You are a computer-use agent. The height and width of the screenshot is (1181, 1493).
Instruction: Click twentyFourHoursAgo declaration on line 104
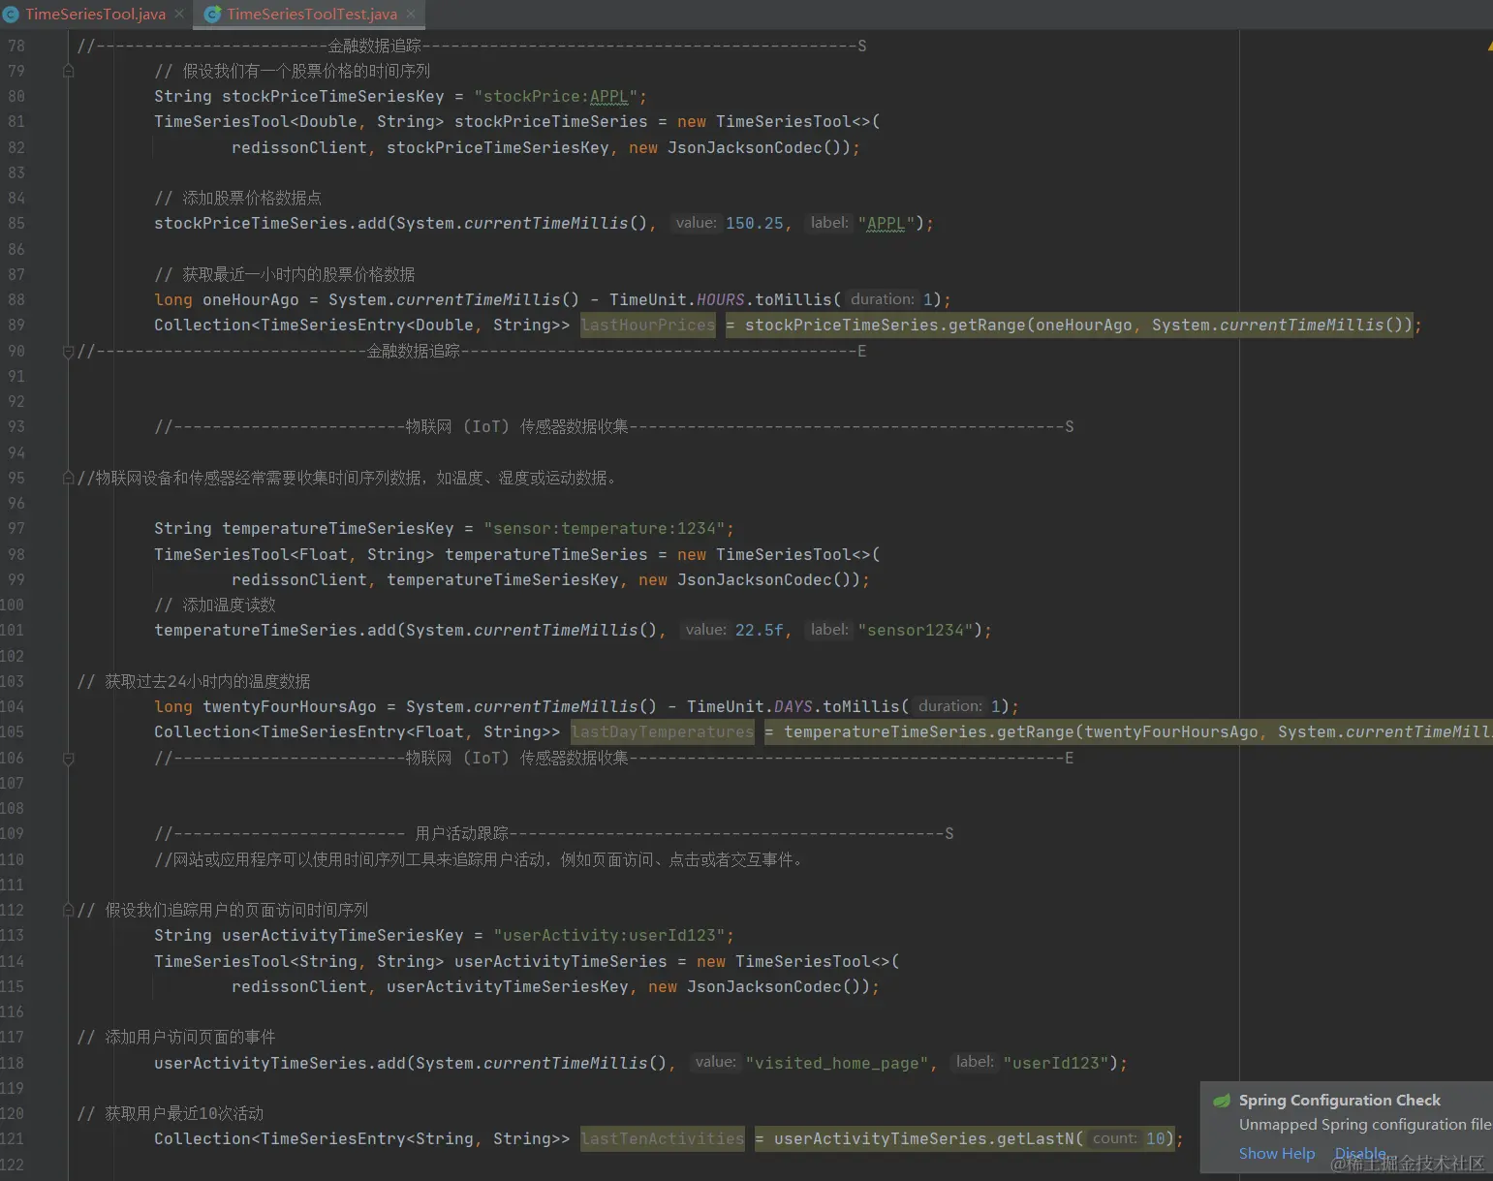[x=290, y=706]
